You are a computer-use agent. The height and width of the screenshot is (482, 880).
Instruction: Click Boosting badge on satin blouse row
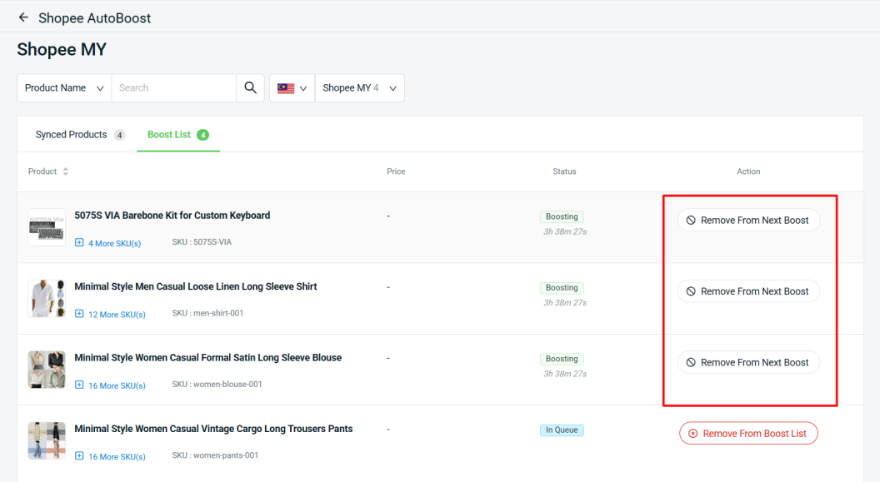coord(562,359)
